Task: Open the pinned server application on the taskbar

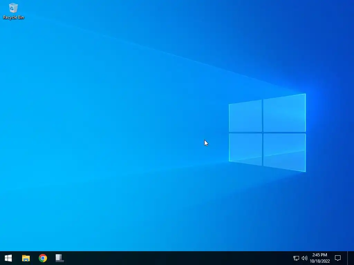Action: tap(59, 258)
